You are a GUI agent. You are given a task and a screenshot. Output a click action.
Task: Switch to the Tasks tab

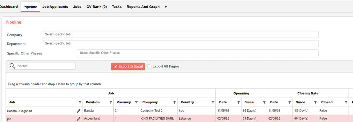117,7
